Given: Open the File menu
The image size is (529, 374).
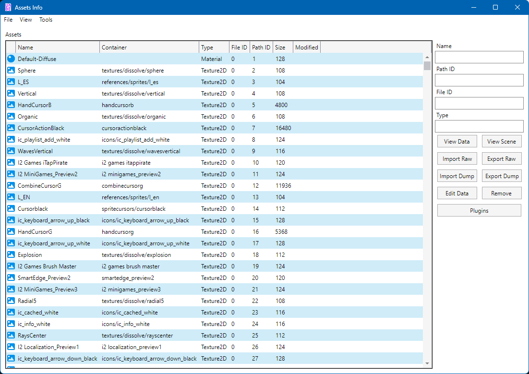Looking at the screenshot, I should [x=8, y=20].
